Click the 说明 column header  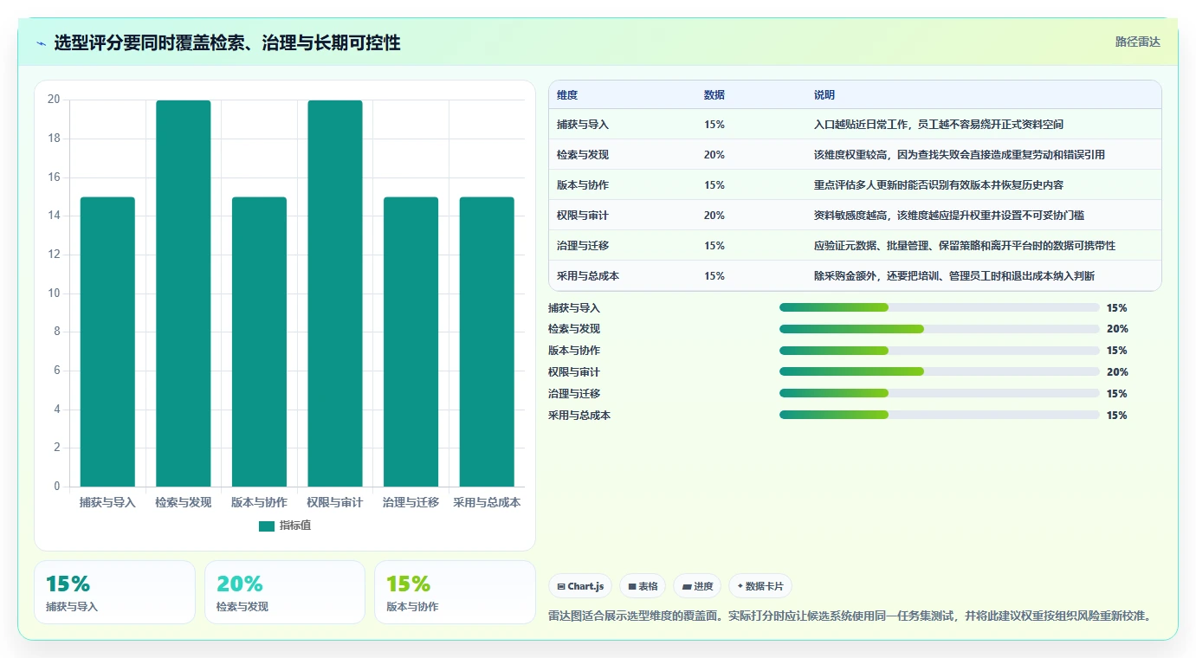point(824,94)
